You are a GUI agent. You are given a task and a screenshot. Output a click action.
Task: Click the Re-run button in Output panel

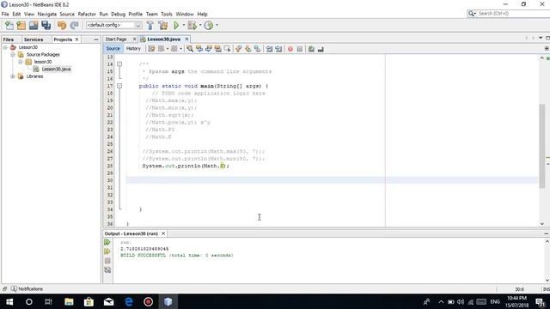click(107, 242)
